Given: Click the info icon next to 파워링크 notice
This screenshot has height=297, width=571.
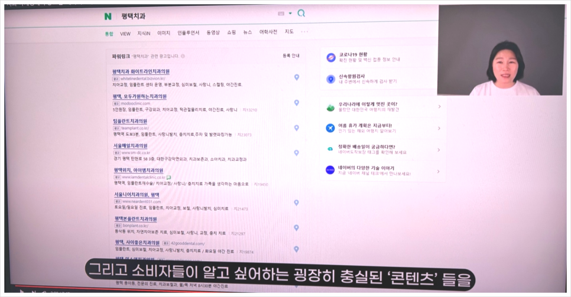Looking at the screenshot, I should pyautogui.click(x=183, y=56).
